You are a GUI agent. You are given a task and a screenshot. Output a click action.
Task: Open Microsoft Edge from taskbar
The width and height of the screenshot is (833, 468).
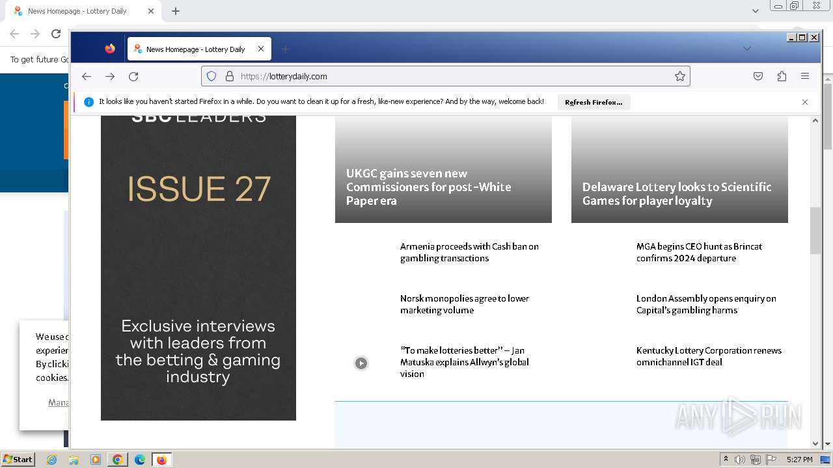point(139,460)
